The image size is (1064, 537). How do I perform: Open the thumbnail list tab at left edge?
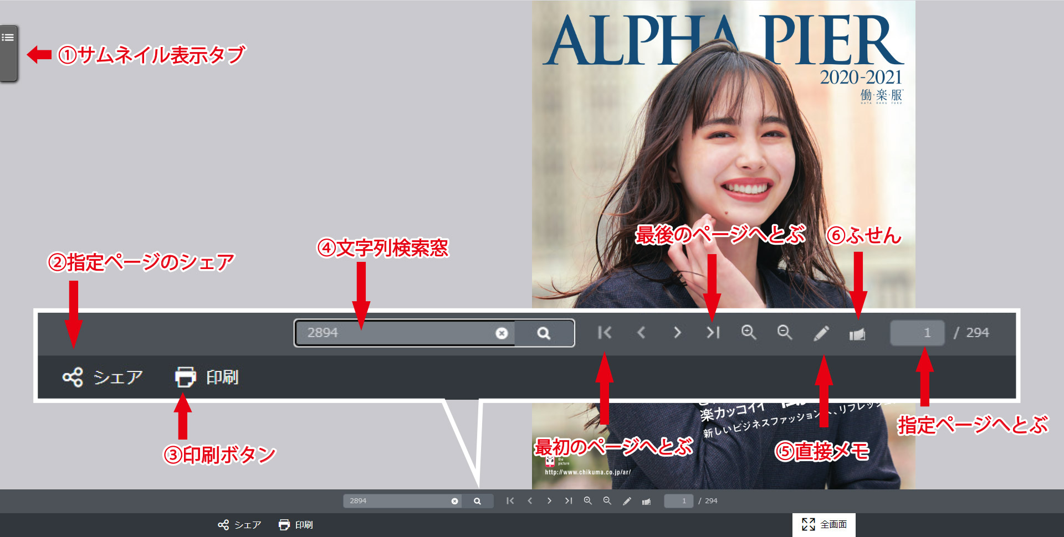coord(8,53)
